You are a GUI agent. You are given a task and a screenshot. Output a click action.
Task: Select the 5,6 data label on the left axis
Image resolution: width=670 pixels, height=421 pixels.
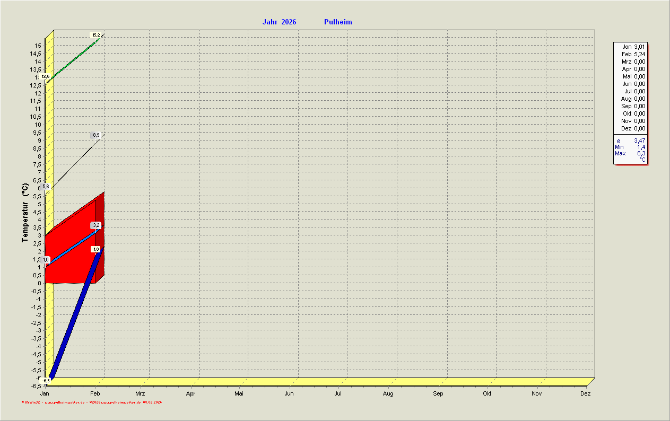point(46,187)
